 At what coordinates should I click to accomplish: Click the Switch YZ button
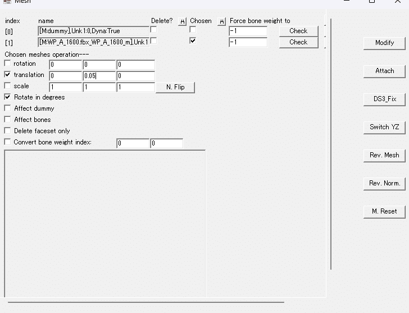click(384, 128)
